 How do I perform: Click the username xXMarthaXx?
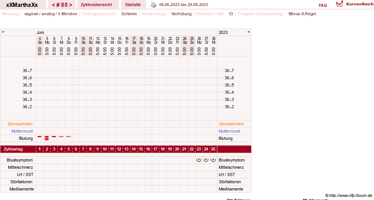[x=22, y=5]
